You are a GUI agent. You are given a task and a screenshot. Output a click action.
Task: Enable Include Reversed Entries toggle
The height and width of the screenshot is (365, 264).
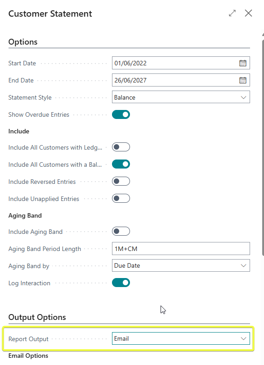(x=121, y=181)
